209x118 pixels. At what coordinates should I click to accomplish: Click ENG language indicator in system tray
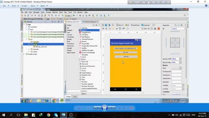(x=193, y=115)
